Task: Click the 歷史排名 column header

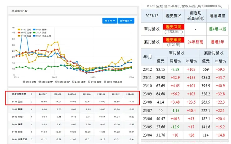Action: [x=174, y=16]
